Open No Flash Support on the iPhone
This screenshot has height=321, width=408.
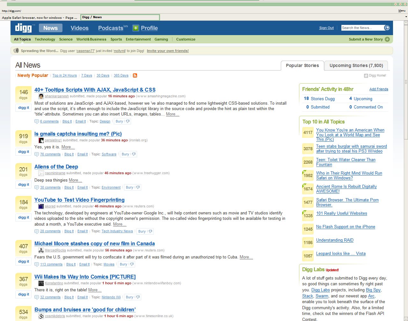click(x=346, y=227)
